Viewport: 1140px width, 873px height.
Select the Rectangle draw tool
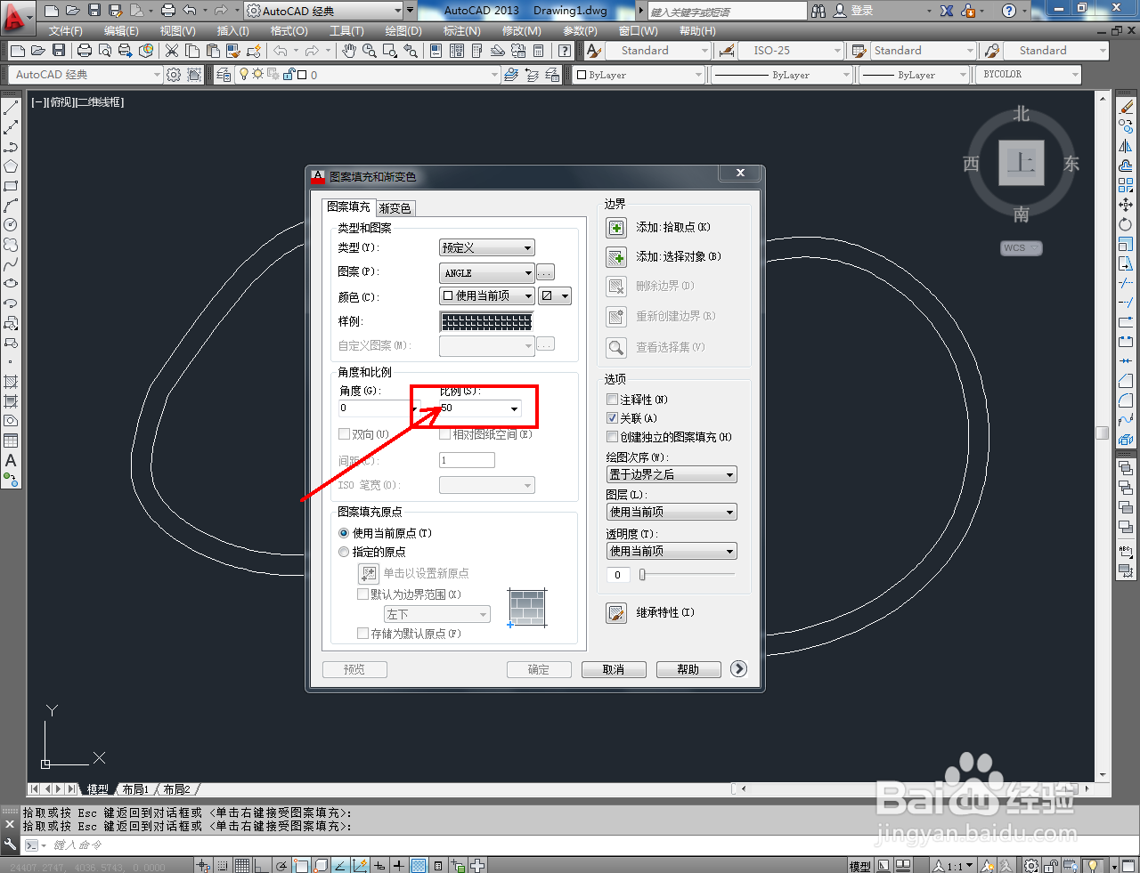[11, 186]
